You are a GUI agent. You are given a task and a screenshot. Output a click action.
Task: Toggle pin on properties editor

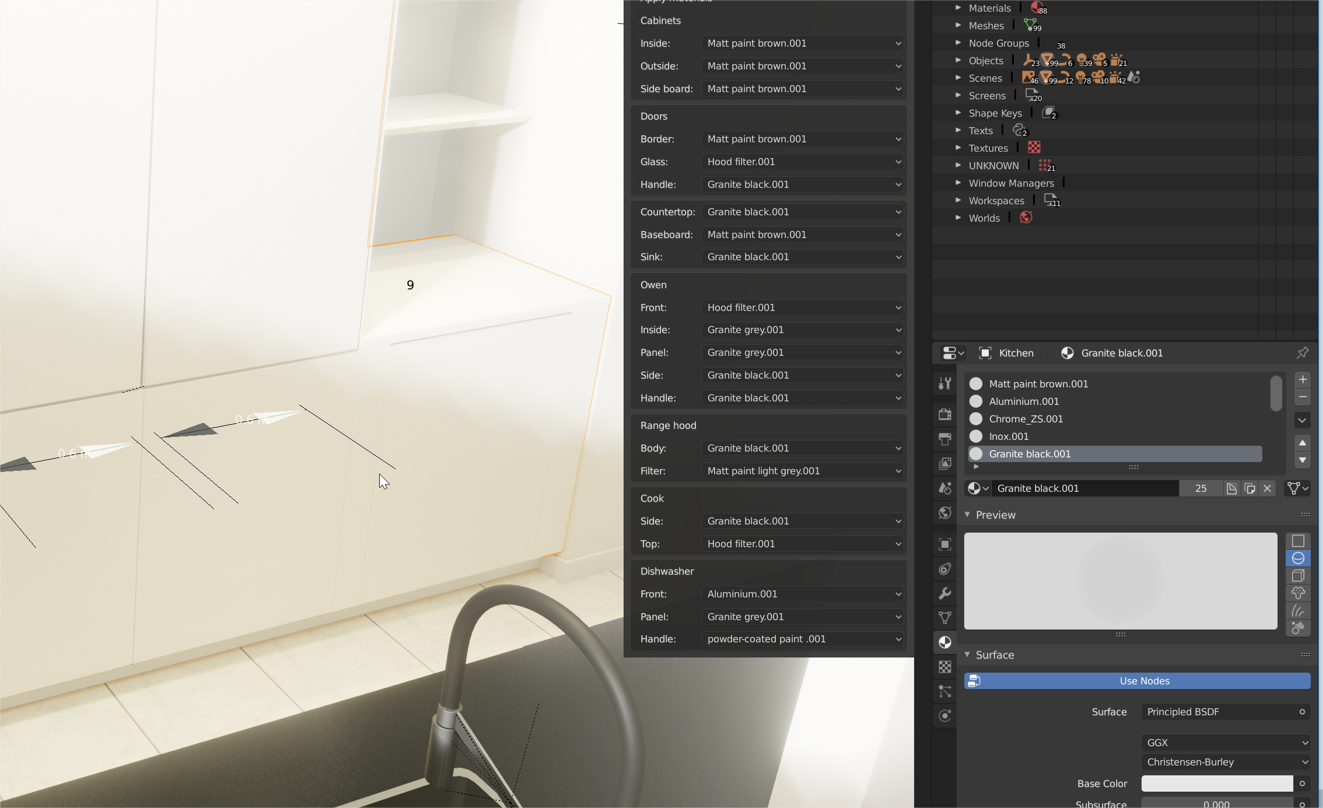1302,353
